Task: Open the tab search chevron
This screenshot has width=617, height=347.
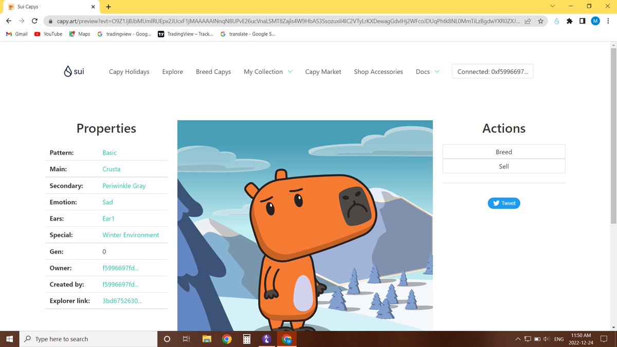Action: tap(553, 6)
